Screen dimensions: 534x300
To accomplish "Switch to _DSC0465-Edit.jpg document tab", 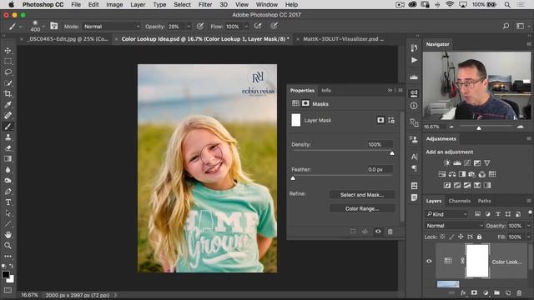I will [68, 39].
